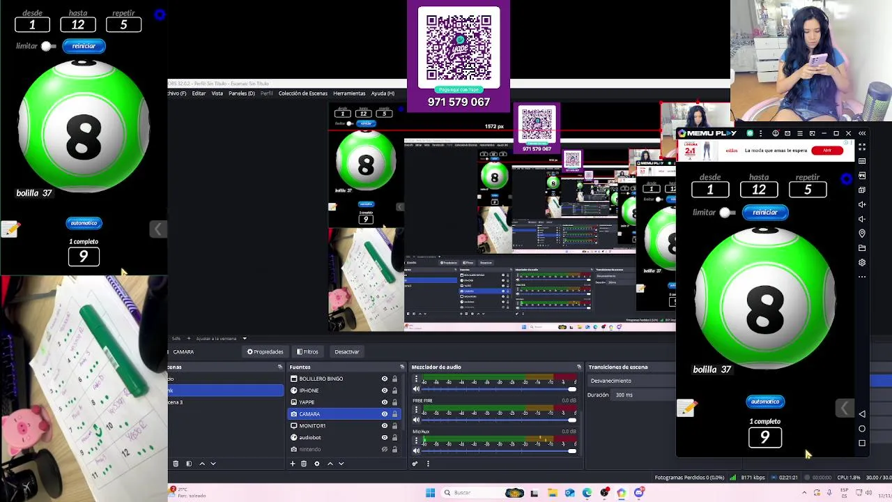This screenshot has width=892, height=502.
Task: Hide the IPHONE source
Action: click(x=384, y=390)
